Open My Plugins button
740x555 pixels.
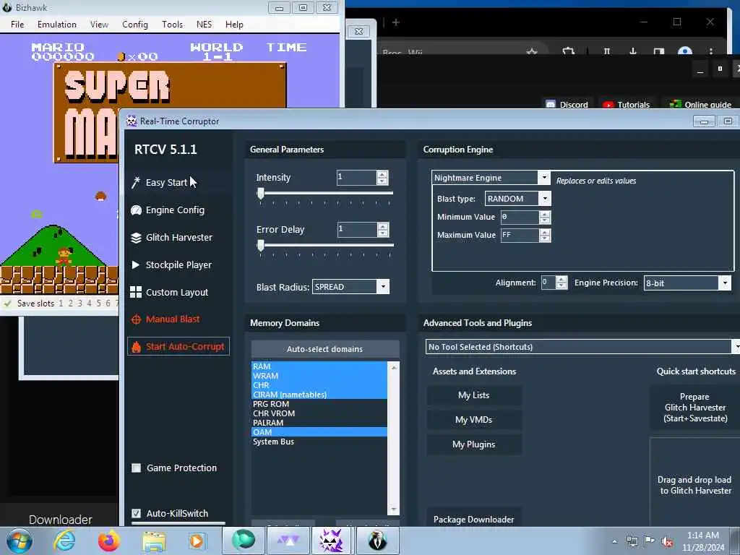click(x=474, y=444)
